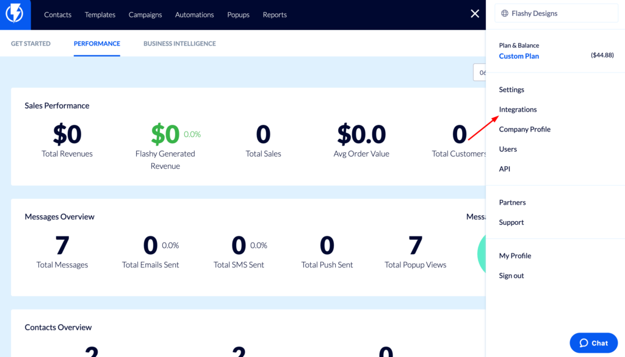The image size is (625, 357).
Task: Open the Integrations page
Action: (x=518, y=110)
